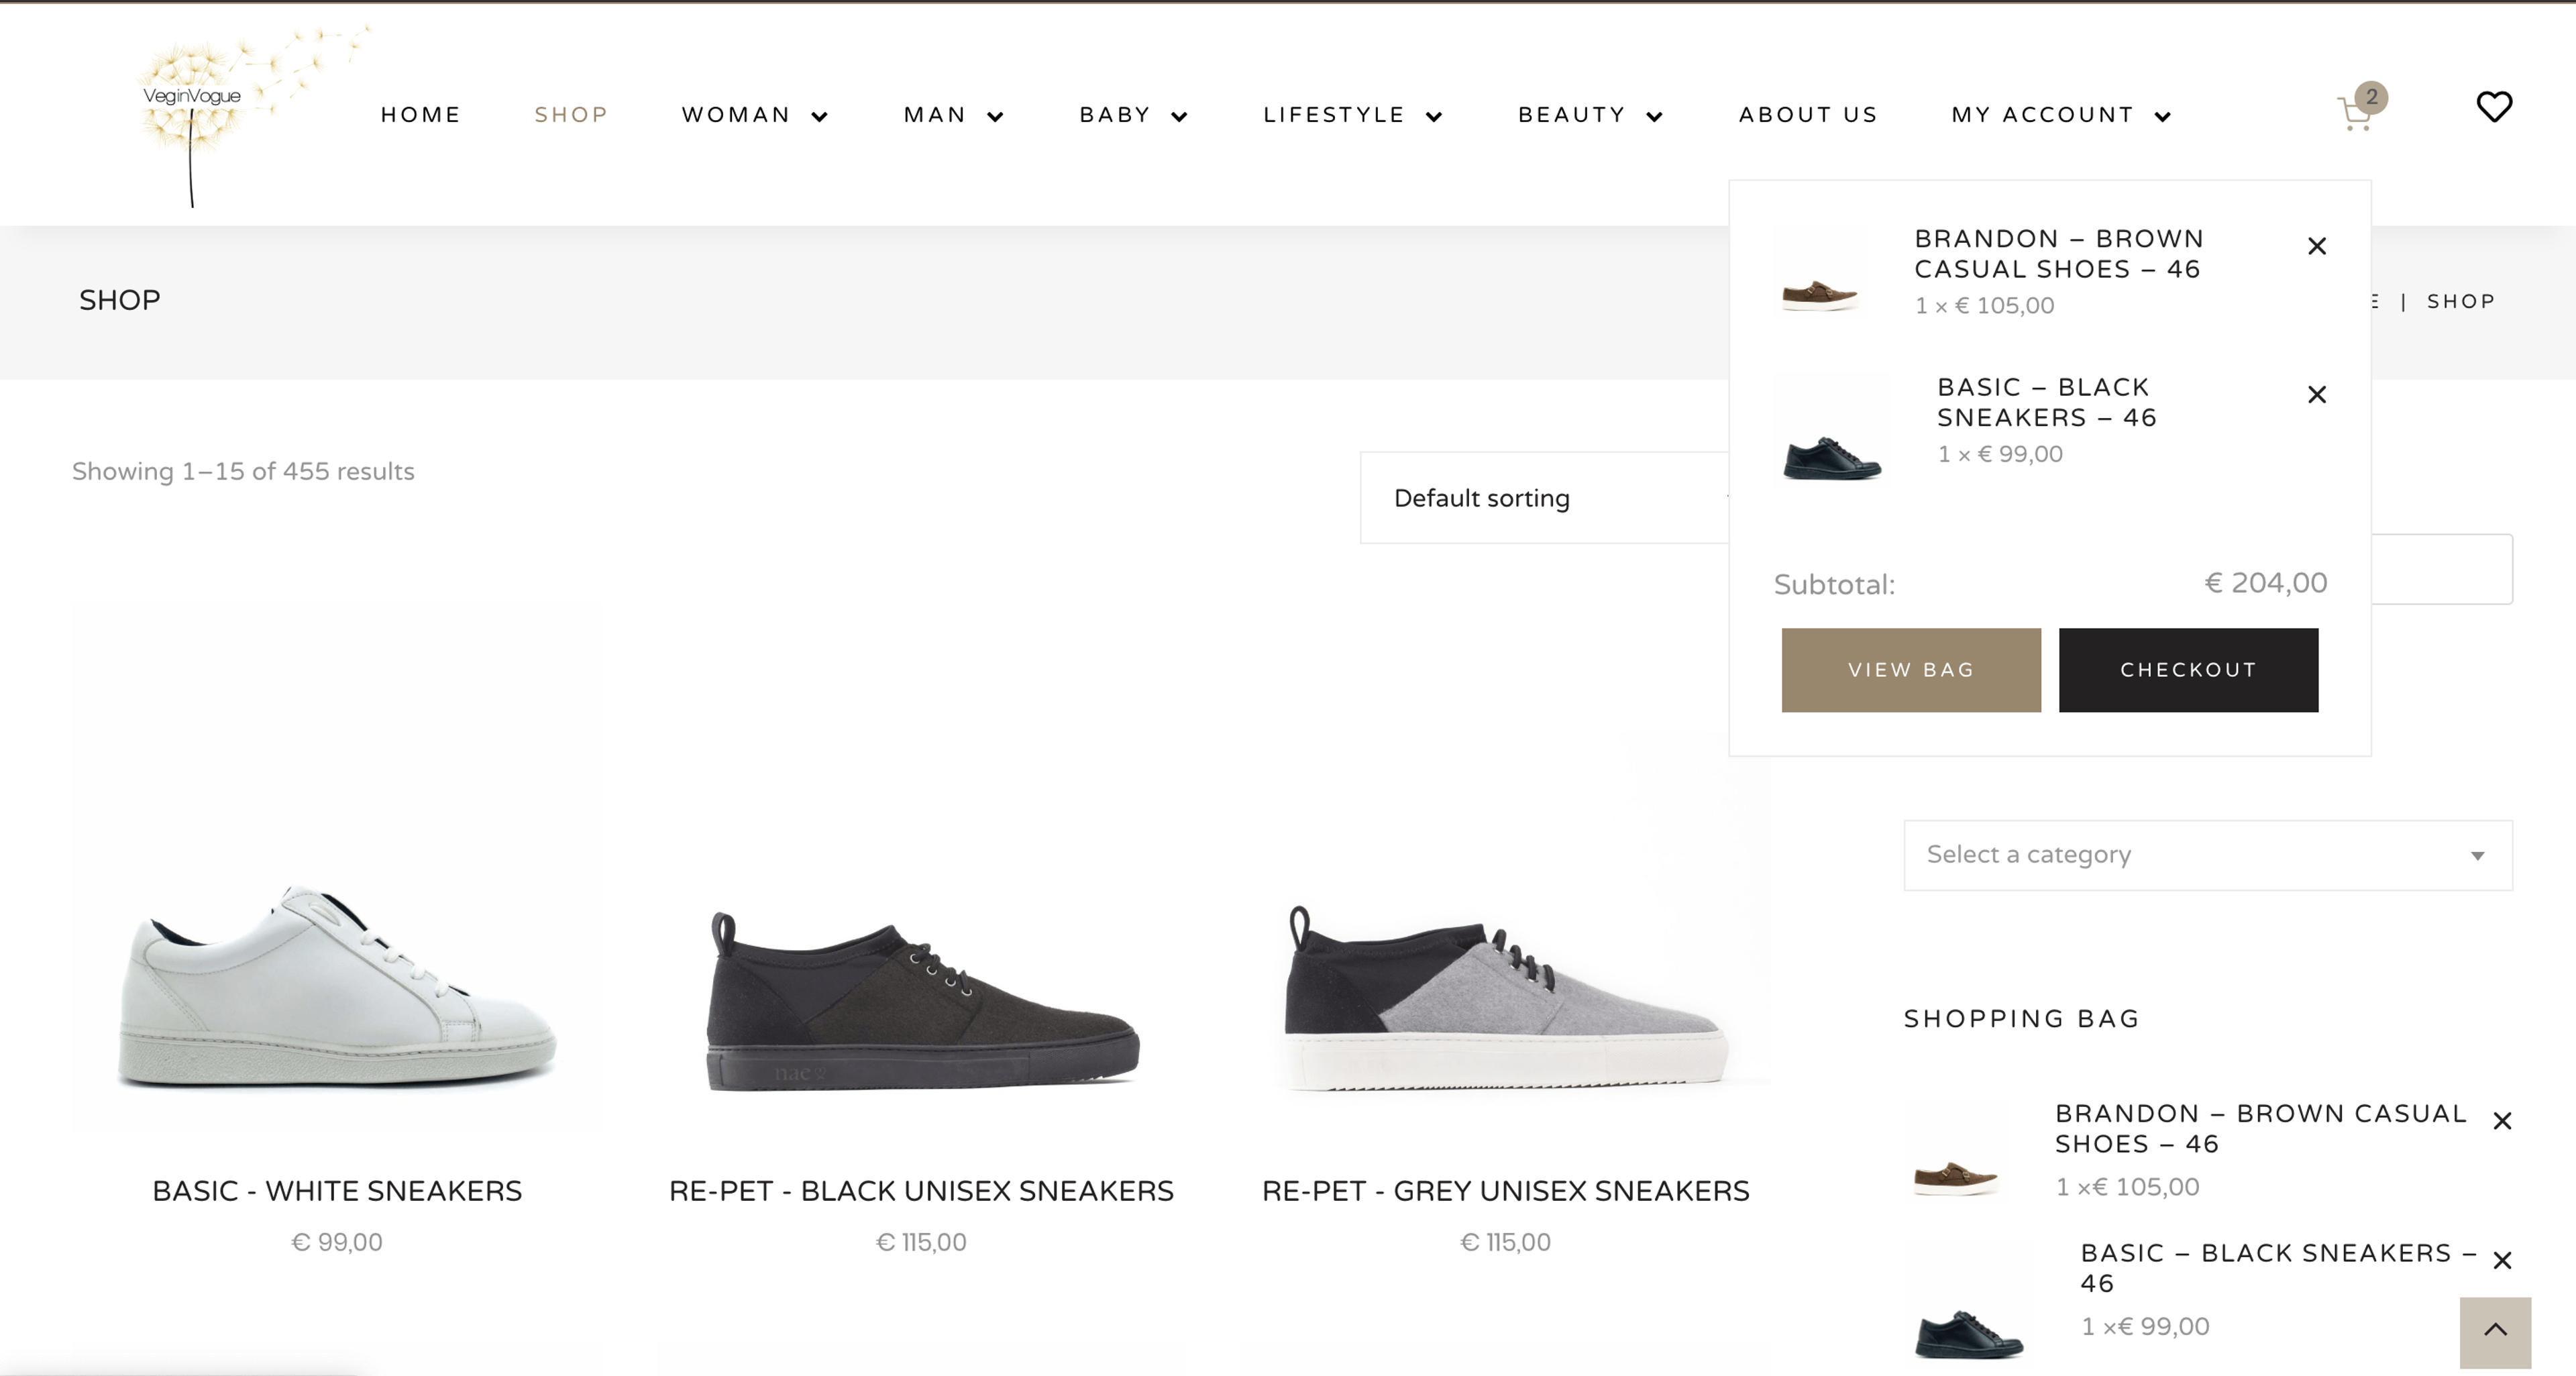Remove Basic Black Sneakers from cart popup

coord(2317,395)
